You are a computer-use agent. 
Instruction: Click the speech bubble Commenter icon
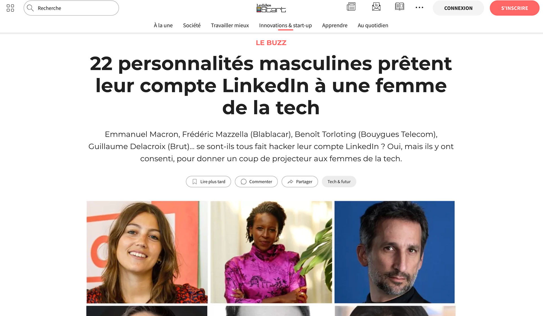(244, 182)
